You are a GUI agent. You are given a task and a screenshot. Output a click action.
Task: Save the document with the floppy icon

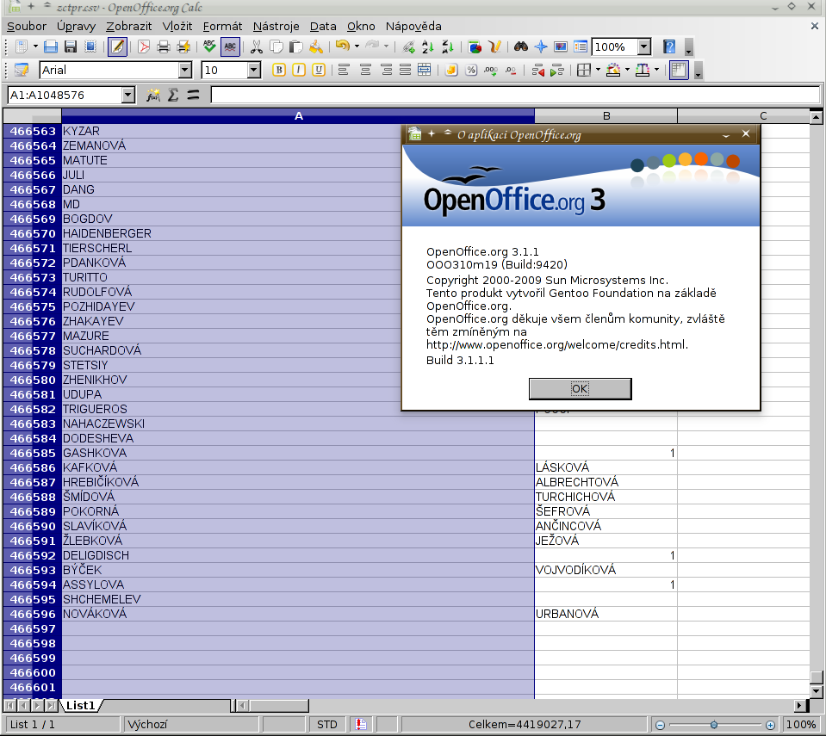click(71, 46)
